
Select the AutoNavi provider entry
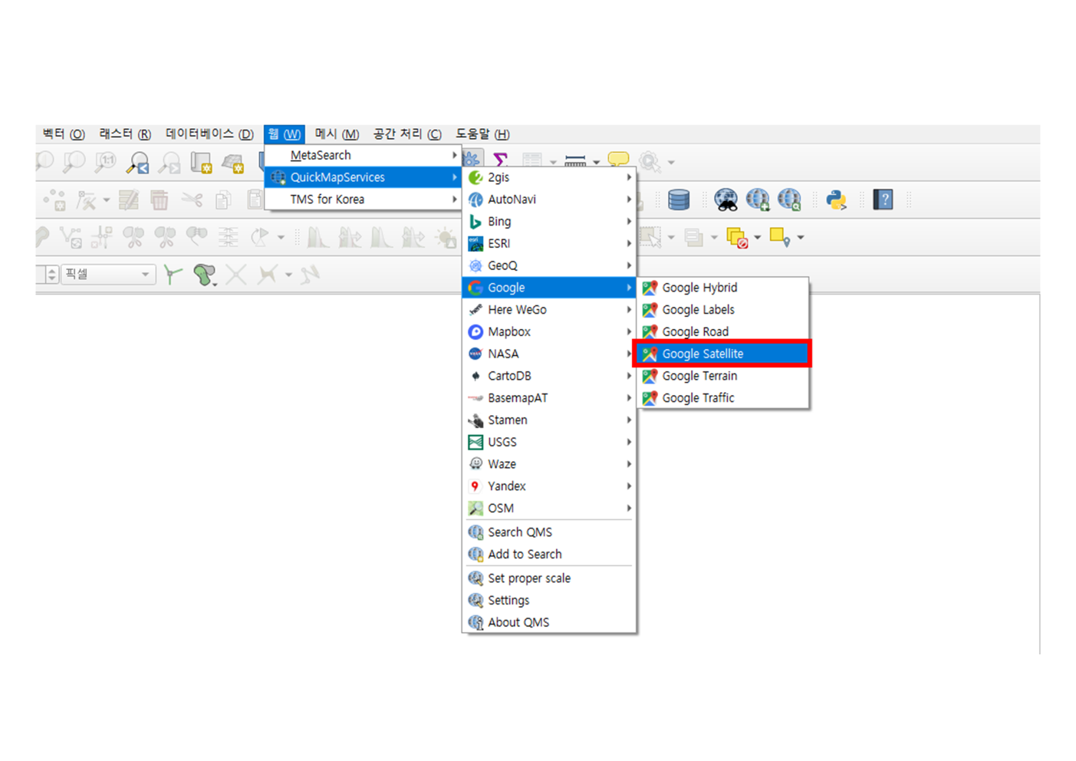pyautogui.click(x=549, y=199)
